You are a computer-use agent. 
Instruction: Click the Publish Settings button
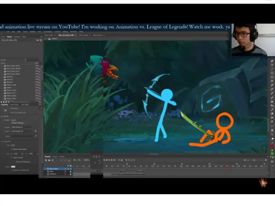[x=18, y=123]
